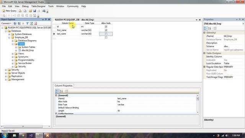The width and height of the screenshot is (245, 138).
Task: Click the Stop icon in Object Explorer
Action: (x=23, y=23)
